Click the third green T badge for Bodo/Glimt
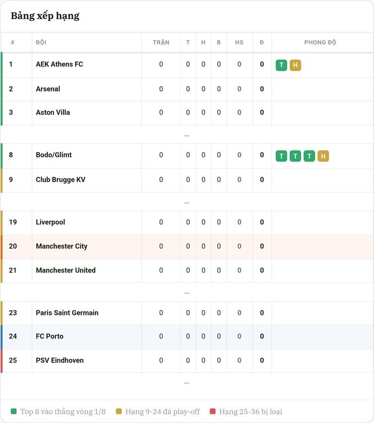Screen dimensions: 374x423 309,156
